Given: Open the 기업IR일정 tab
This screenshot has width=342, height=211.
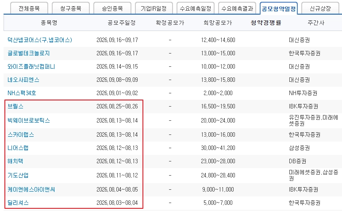Looking at the screenshot, I should pos(154,8).
